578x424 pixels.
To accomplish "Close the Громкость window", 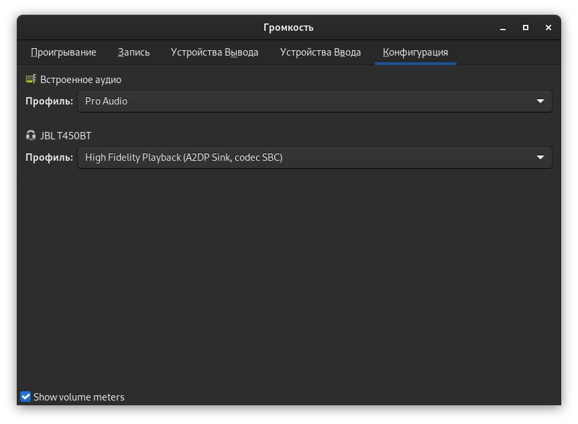I will pyautogui.click(x=548, y=27).
